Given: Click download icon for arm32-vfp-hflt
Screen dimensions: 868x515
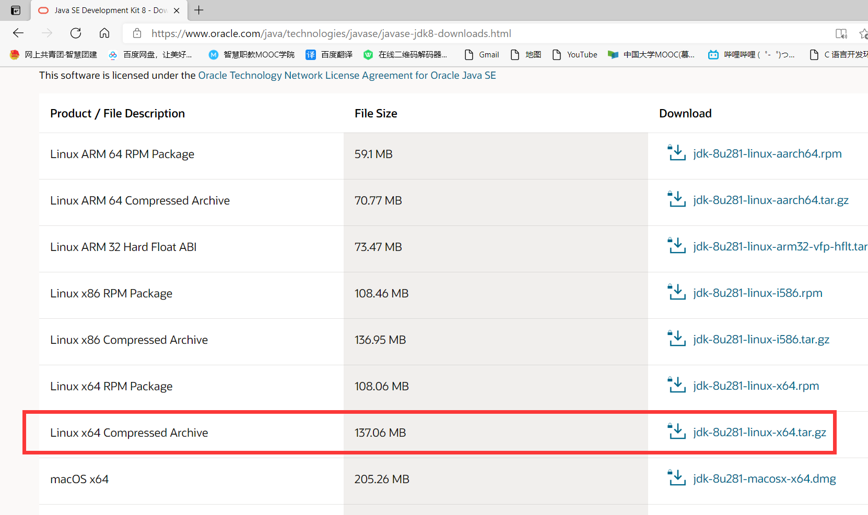Looking at the screenshot, I should (677, 246).
